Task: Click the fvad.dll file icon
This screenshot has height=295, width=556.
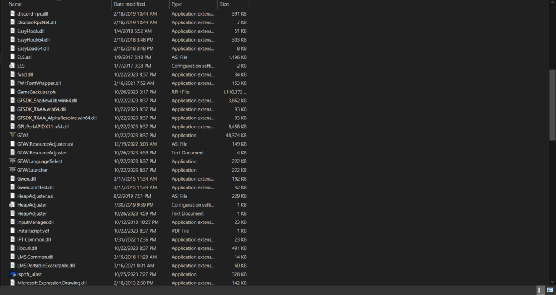Action: 12,74
